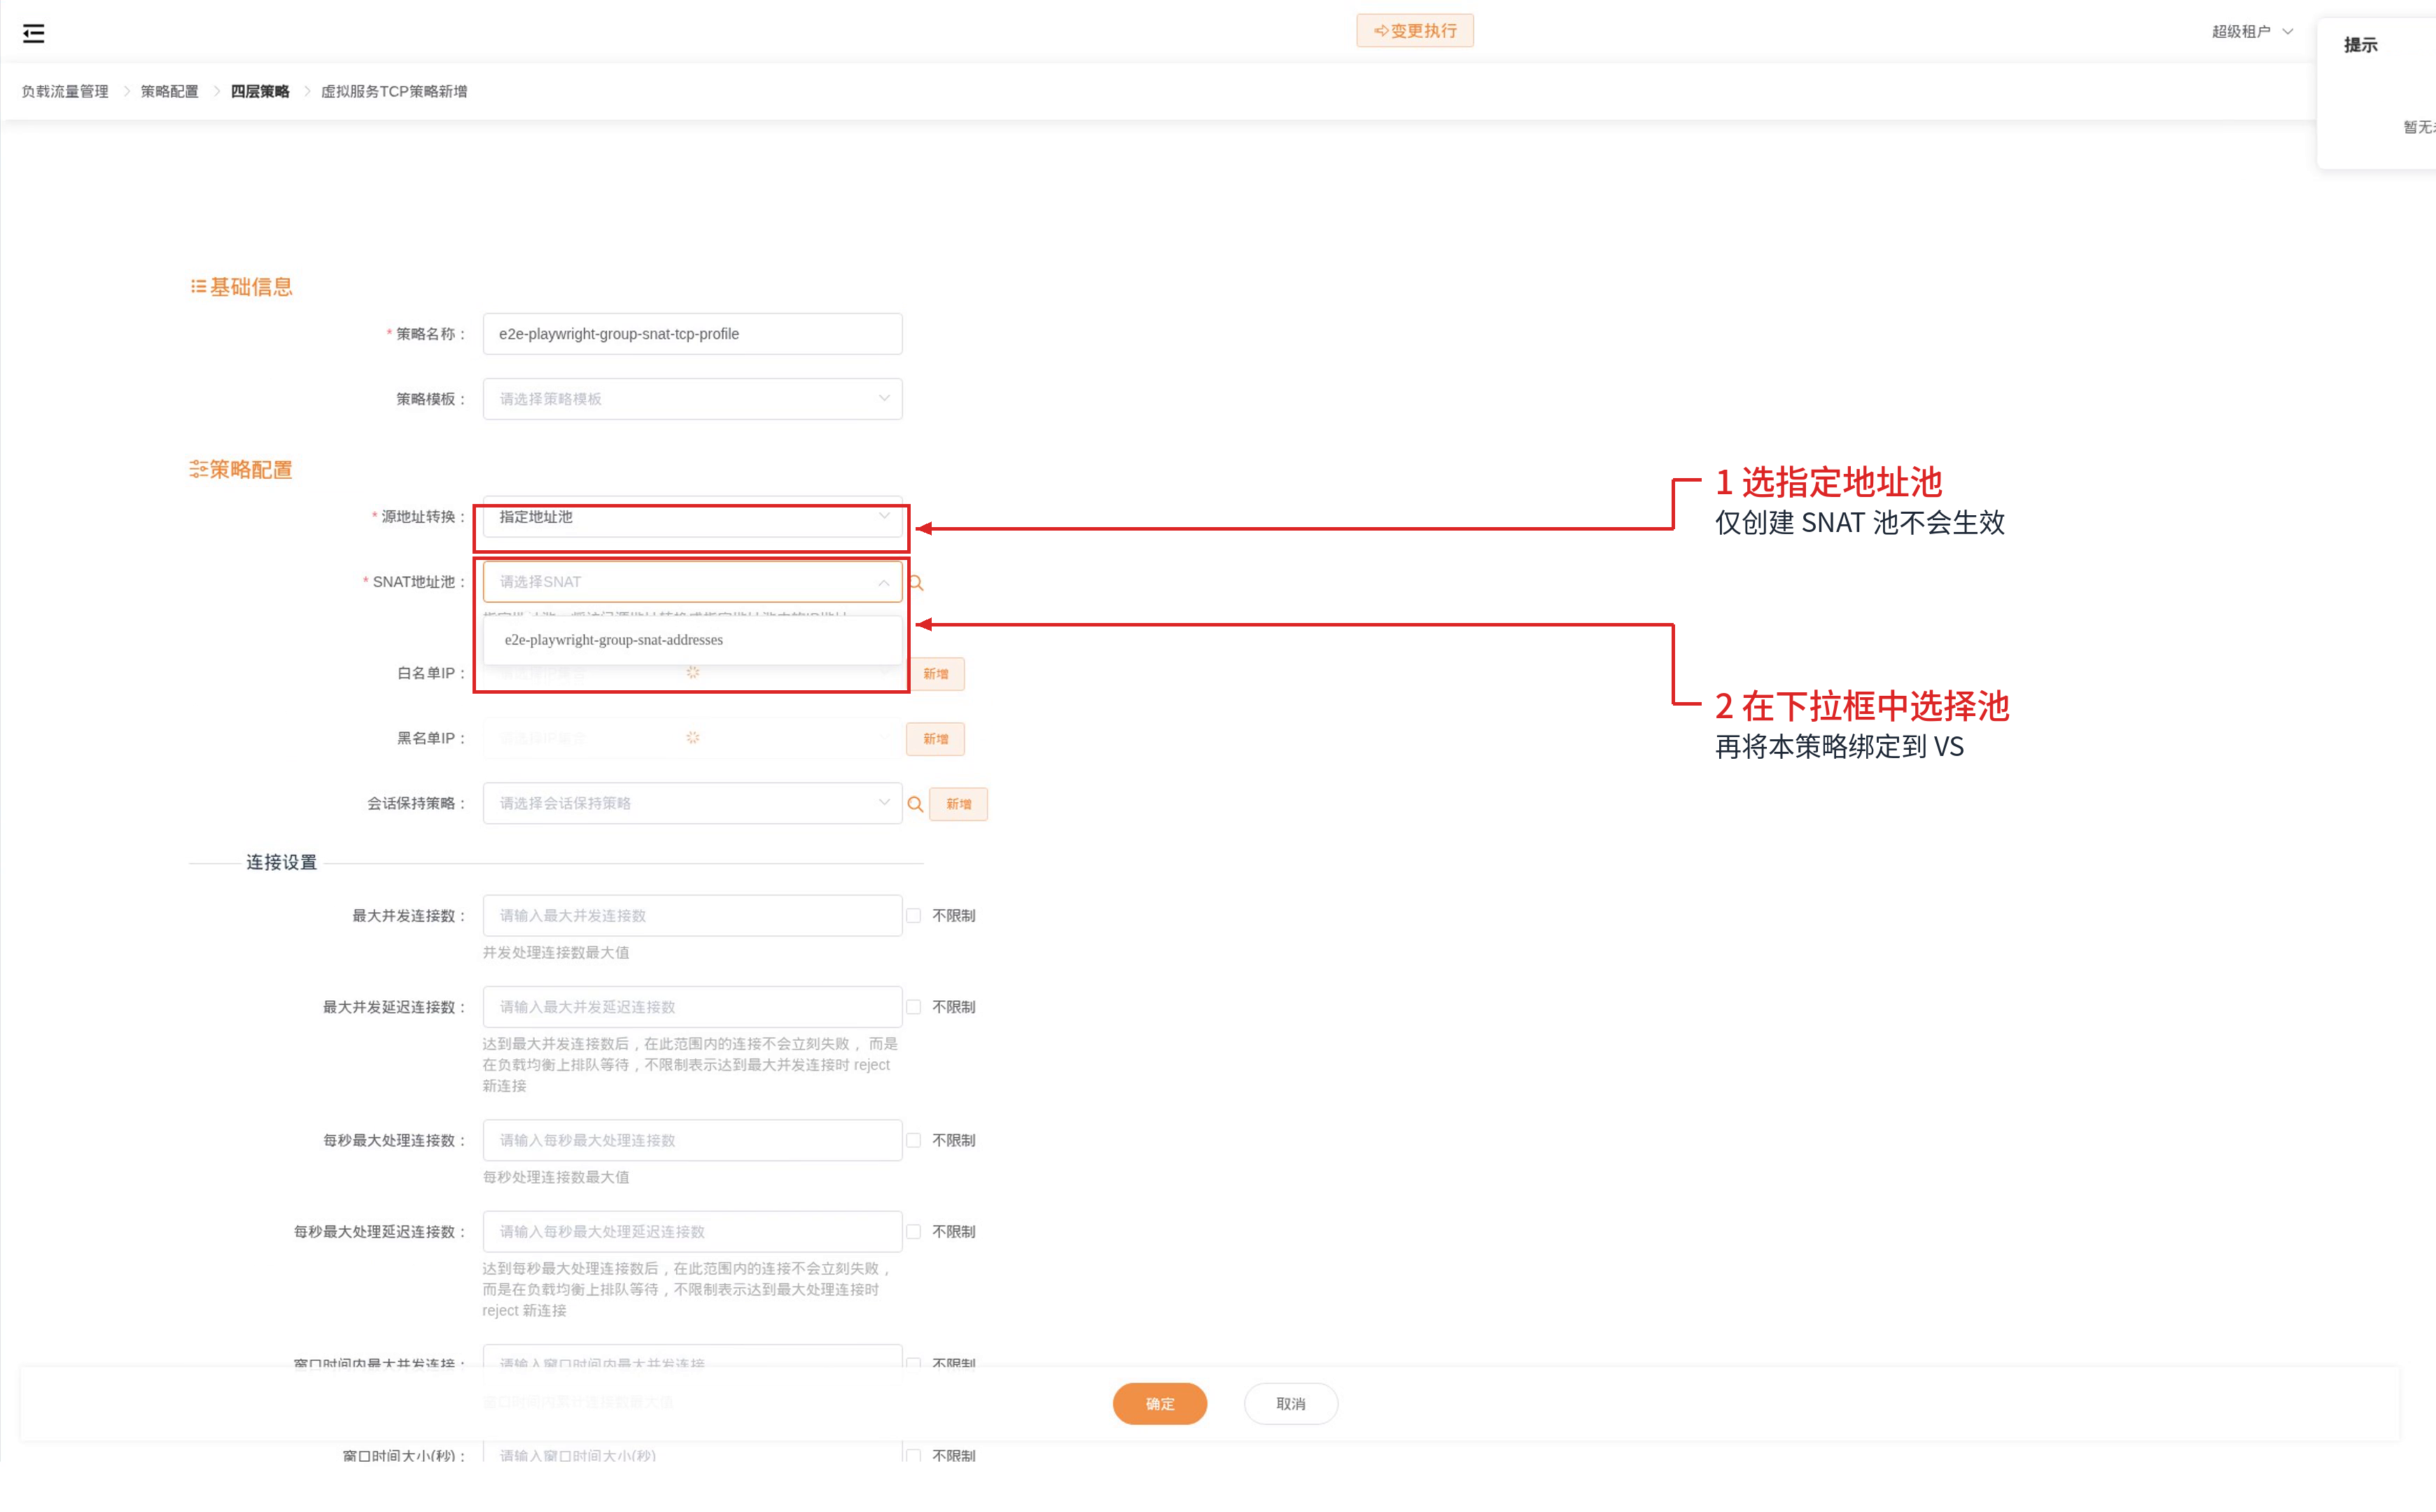Check 不限制 for 最大并发延迟连接数
Image resolution: width=2436 pixels, height=1512 pixels.
913,1007
